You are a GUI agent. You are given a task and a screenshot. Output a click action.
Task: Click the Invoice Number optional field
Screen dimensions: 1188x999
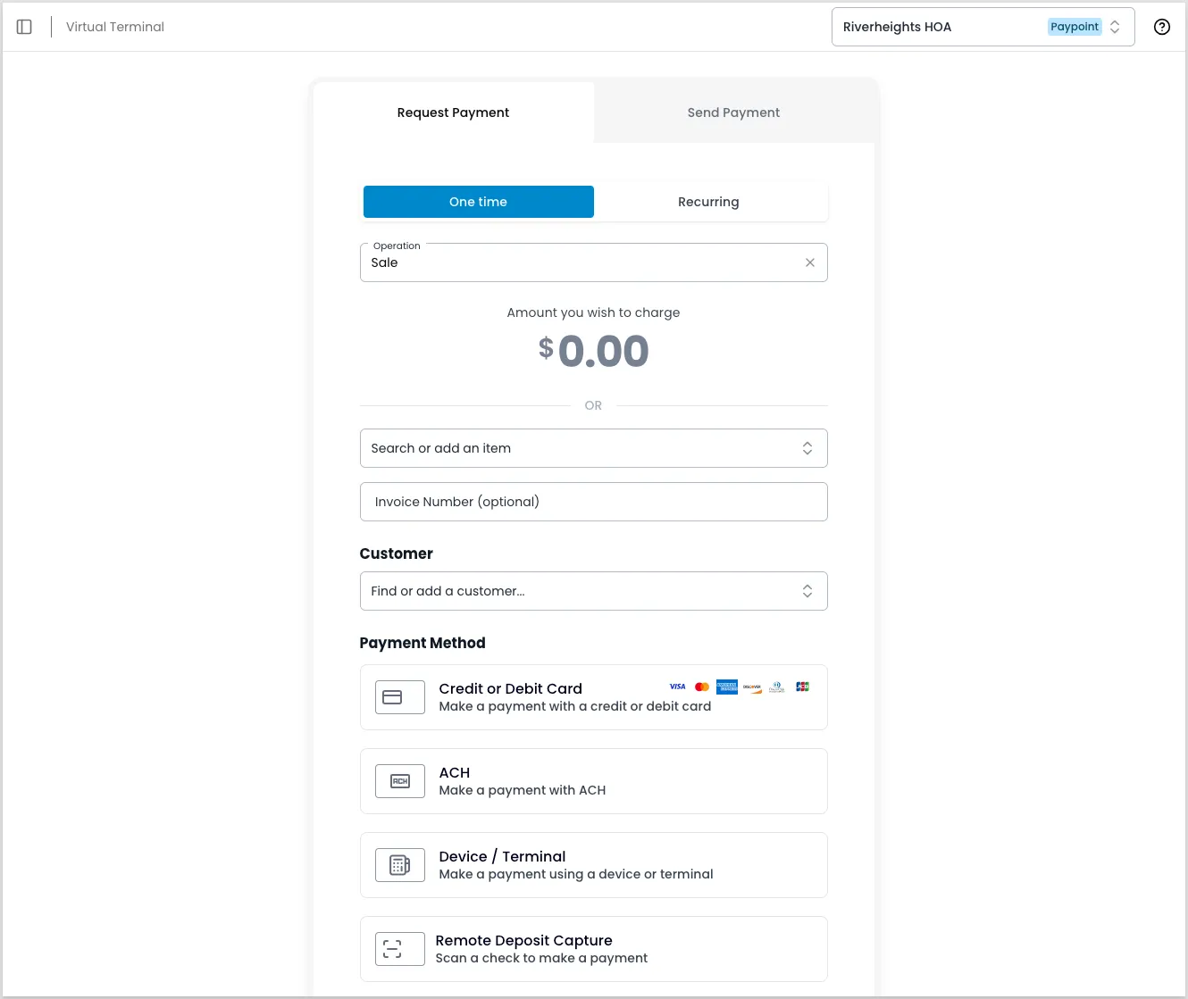point(594,502)
